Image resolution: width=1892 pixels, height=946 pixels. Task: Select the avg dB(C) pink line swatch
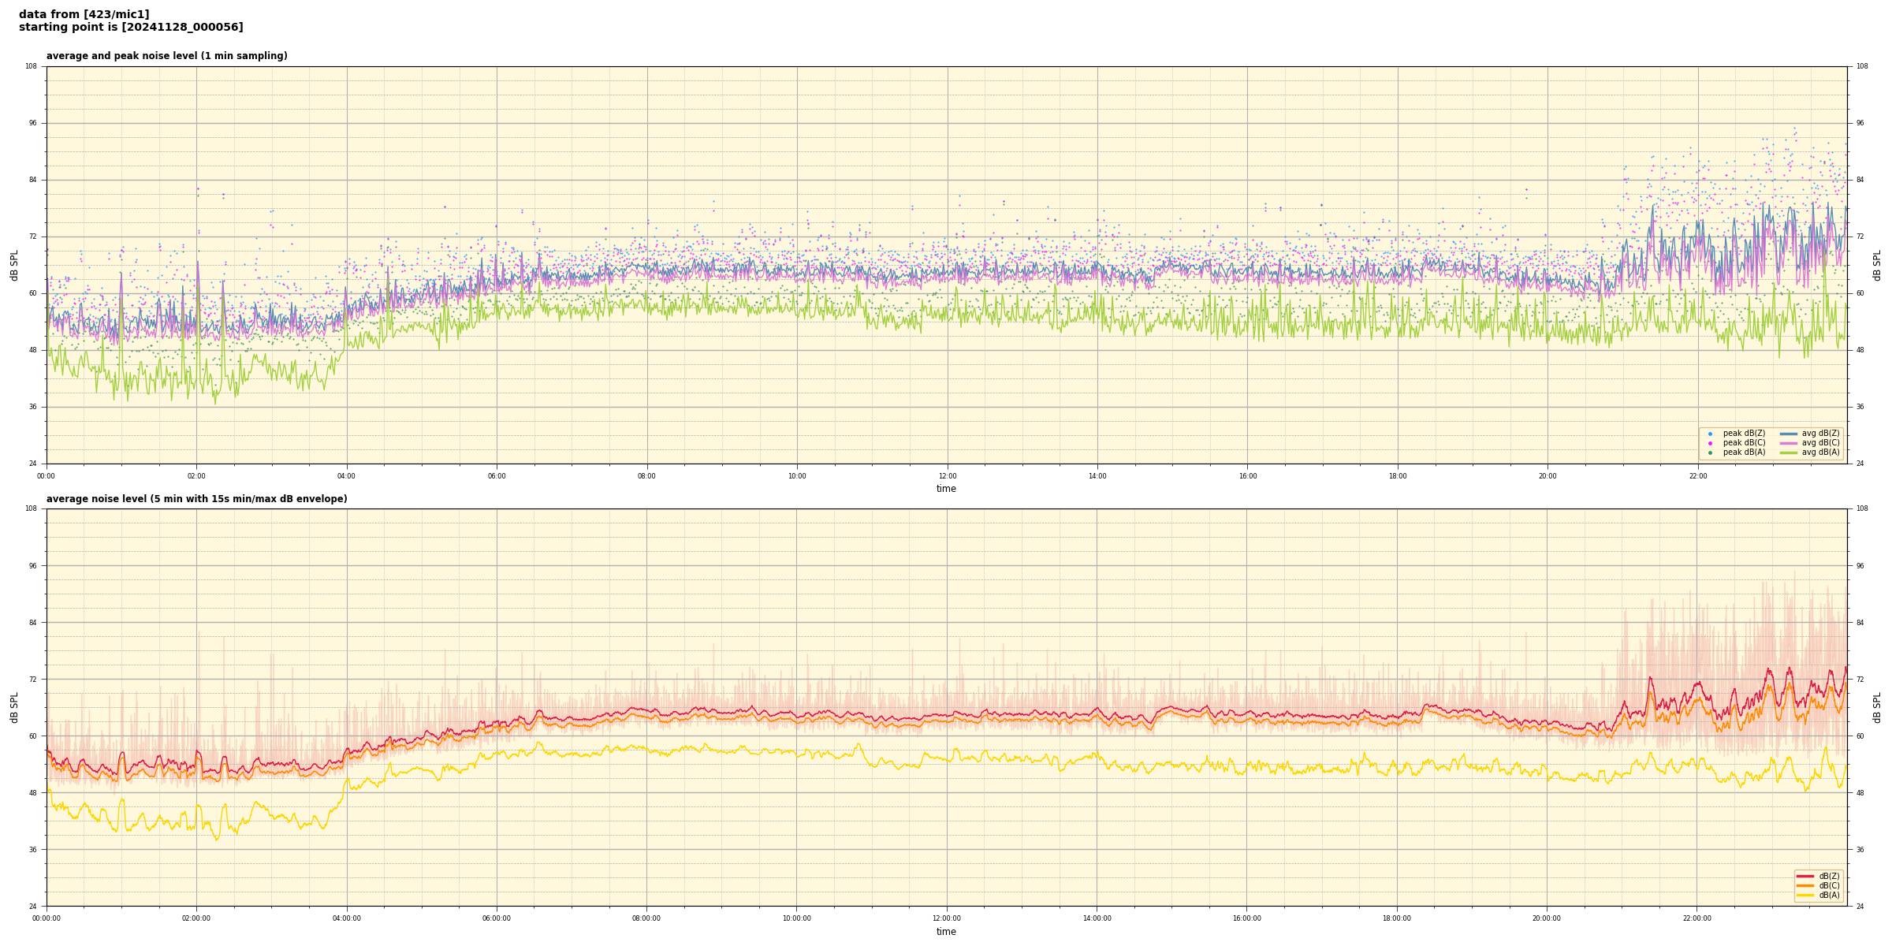tap(1789, 443)
